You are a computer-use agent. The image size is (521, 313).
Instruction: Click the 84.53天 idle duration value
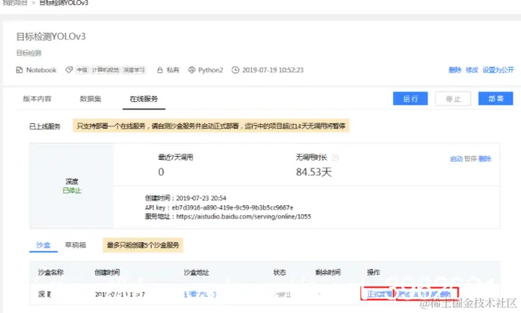pos(314,172)
